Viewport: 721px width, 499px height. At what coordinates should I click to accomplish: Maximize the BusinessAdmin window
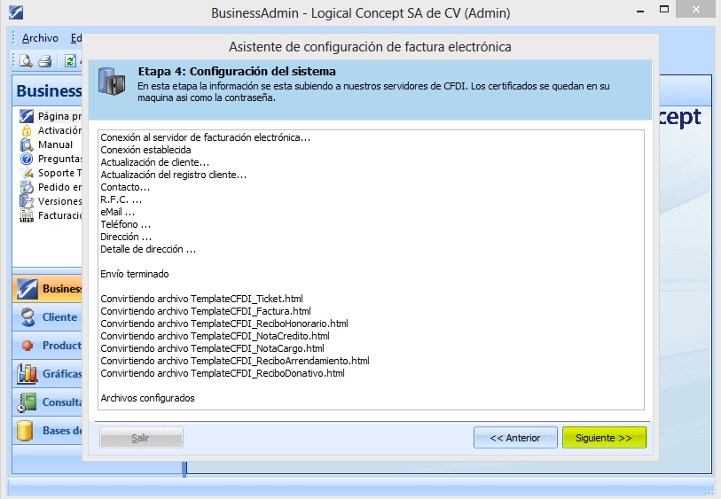pyautogui.click(x=664, y=9)
